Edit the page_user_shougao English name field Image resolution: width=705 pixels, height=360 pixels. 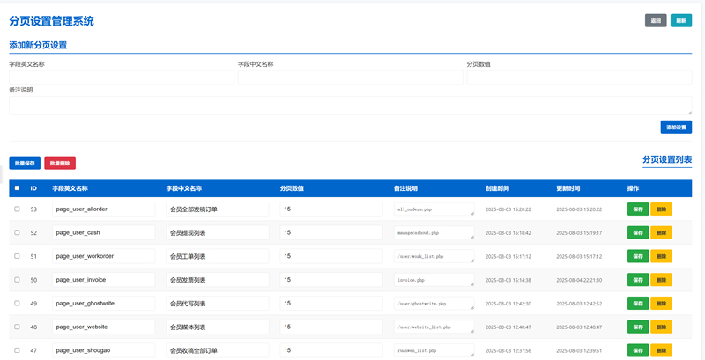click(103, 350)
